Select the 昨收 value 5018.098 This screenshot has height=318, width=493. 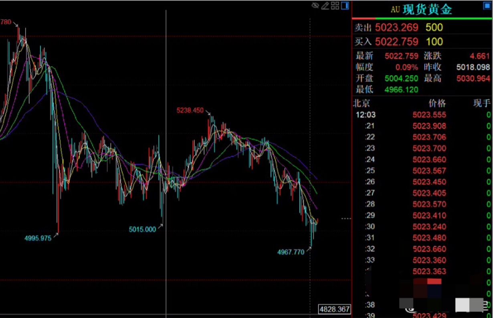pyautogui.click(x=473, y=67)
